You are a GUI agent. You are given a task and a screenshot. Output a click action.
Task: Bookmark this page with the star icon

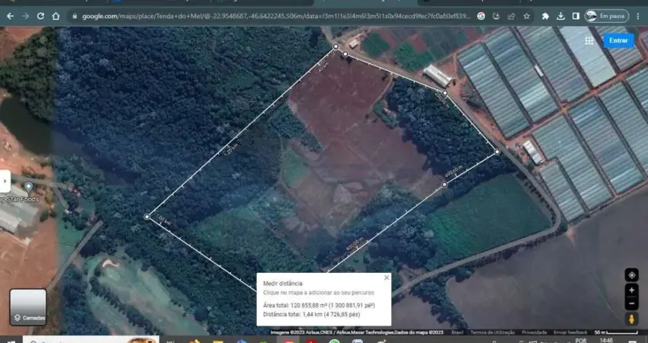[527, 15]
